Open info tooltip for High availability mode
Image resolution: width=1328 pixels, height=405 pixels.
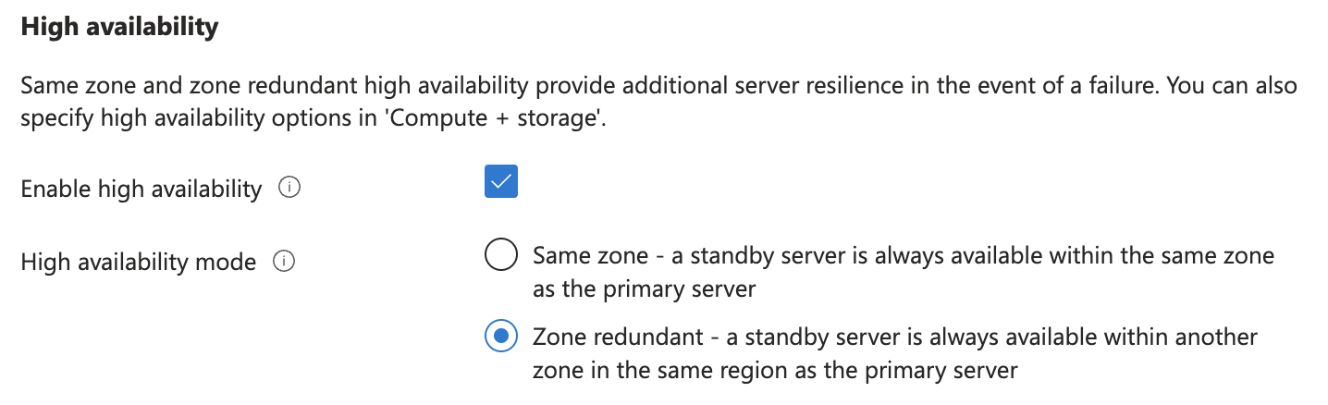[283, 262]
